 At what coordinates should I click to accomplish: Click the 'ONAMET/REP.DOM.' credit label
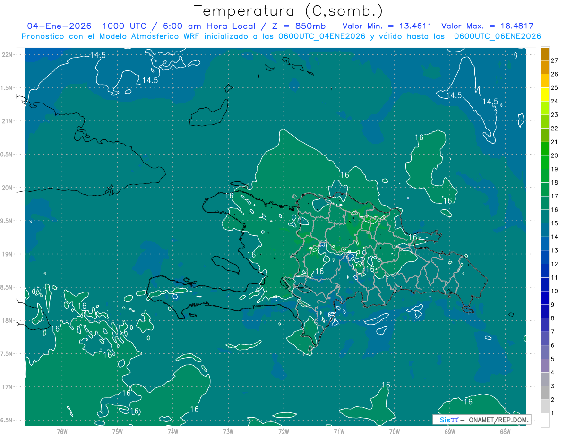coord(498,420)
